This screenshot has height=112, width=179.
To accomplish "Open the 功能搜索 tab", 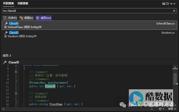I will click(23, 3).
